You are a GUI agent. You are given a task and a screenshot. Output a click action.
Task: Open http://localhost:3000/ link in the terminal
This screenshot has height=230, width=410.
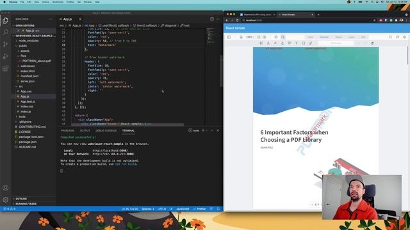(x=110, y=151)
